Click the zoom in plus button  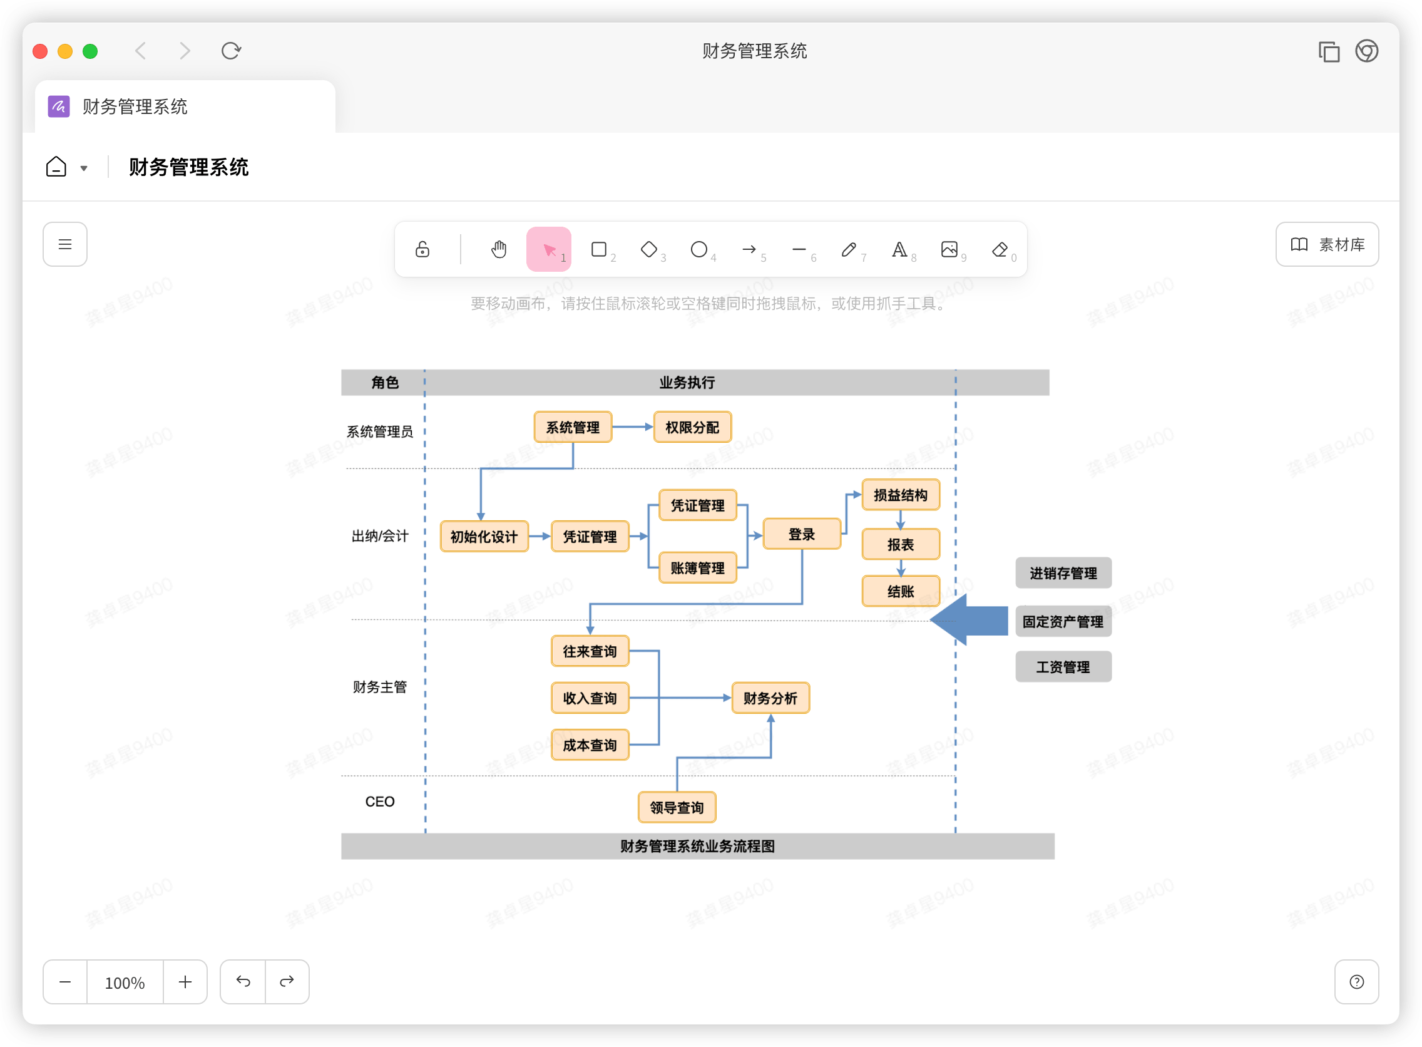[185, 982]
